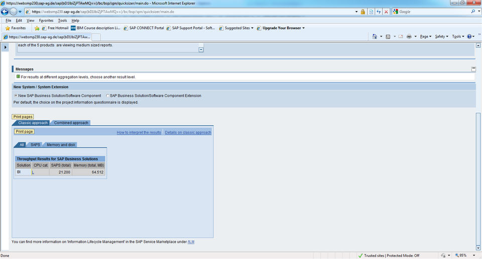Open the Page command bar menu

coord(426,37)
